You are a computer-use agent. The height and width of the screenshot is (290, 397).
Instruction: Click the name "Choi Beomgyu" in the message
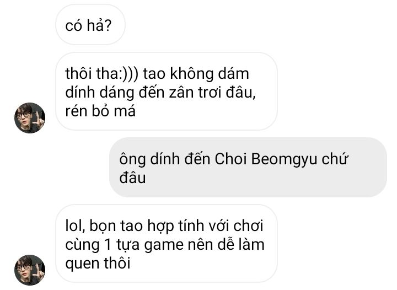[266, 159]
